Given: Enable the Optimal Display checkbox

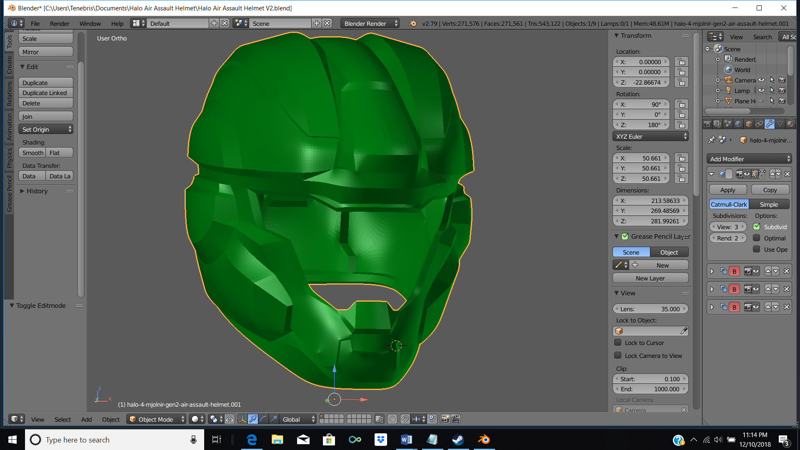Looking at the screenshot, I should click(757, 238).
